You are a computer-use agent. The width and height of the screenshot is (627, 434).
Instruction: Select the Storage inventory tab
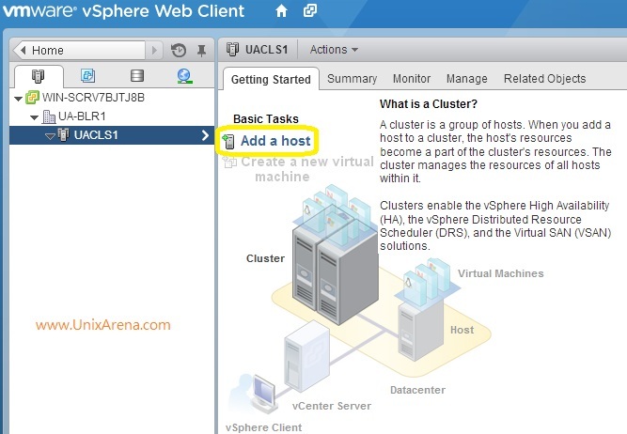[136, 75]
